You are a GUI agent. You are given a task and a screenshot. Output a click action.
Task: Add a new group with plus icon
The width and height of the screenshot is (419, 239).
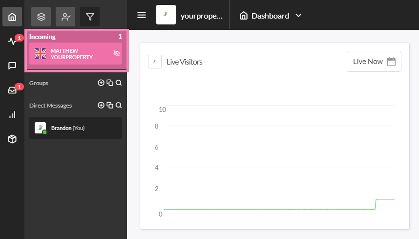click(x=101, y=83)
